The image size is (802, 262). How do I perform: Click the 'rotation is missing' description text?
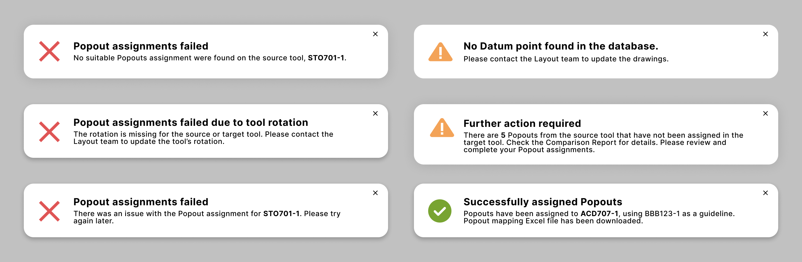click(x=203, y=138)
